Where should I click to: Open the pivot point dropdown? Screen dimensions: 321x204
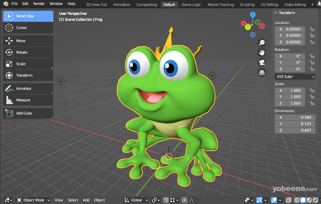156,200
